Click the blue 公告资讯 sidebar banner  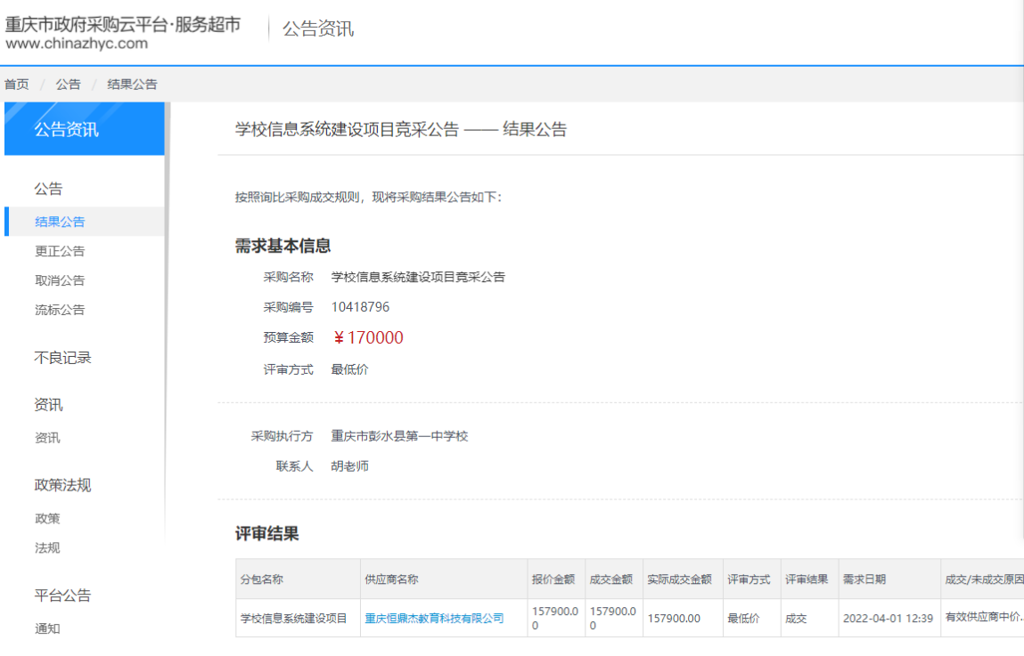click(x=85, y=129)
